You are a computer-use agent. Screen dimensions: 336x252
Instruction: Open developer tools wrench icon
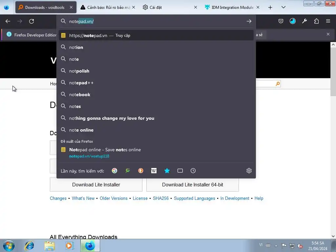[x=304, y=21]
